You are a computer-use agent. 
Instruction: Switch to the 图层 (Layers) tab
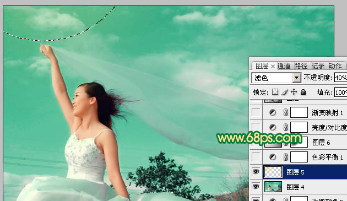[262, 66]
